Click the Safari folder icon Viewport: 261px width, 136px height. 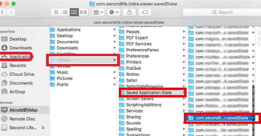click(x=122, y=81)
